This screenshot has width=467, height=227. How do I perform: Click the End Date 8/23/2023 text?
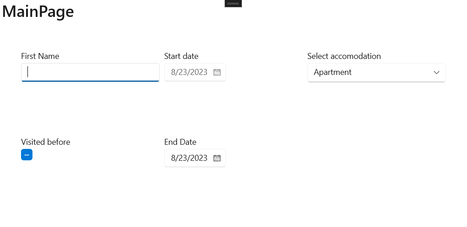pyautogui.click(x=189, y=158)
